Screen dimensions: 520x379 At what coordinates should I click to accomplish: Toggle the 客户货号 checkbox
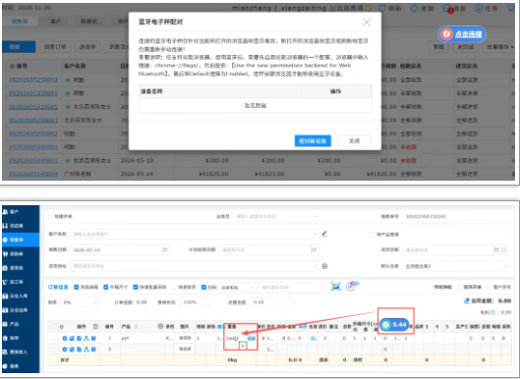[x=490, y=287]
